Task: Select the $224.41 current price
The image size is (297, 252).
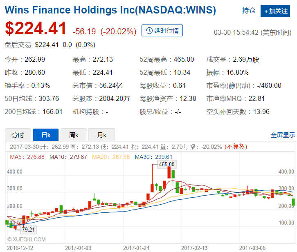Action: 36,28
